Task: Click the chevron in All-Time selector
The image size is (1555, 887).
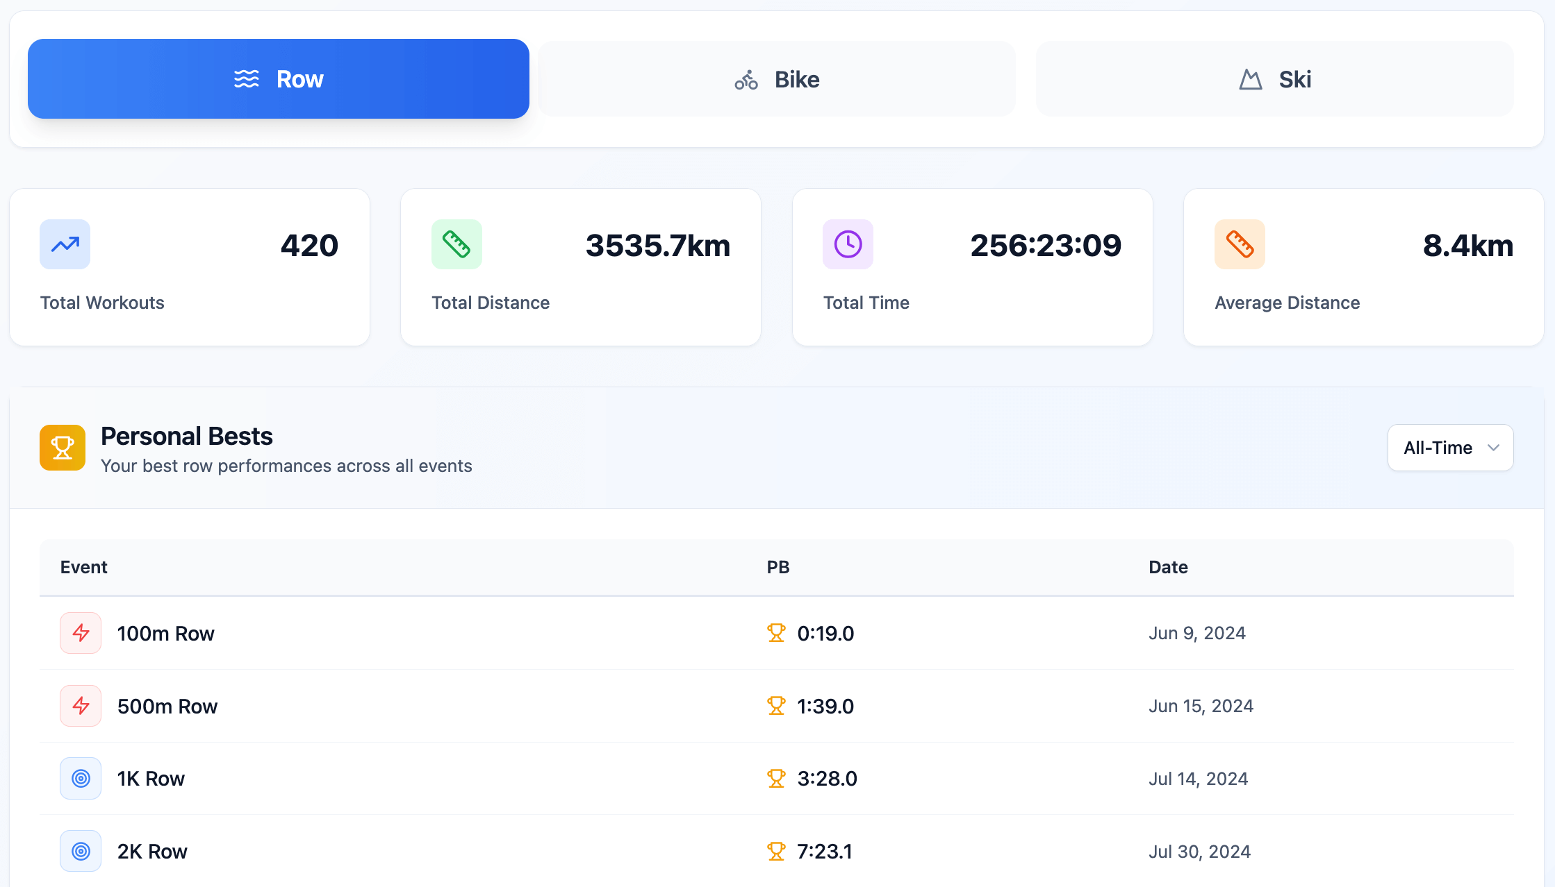Action: [x=1493, y=448]
